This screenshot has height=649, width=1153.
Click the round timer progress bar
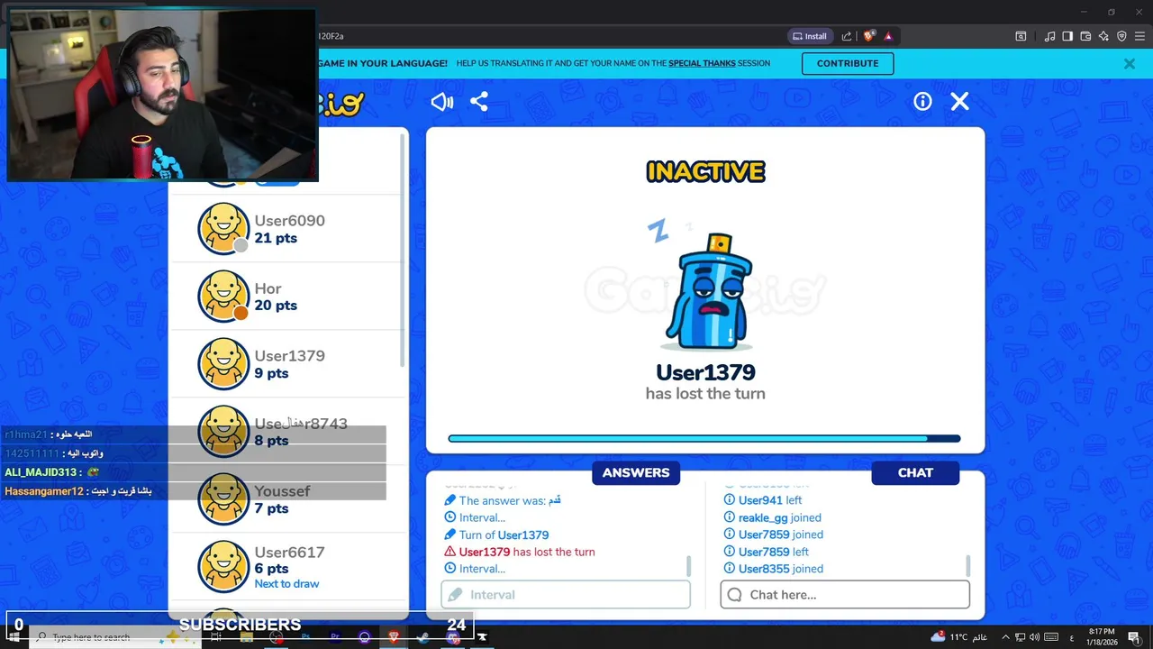pyautogui.click(x=704, y=439)
